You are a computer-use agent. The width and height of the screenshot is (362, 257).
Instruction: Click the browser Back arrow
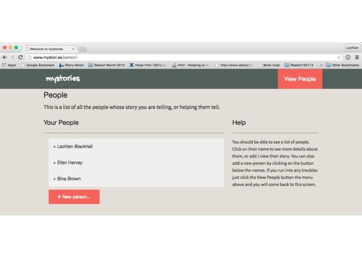click(5, 57)
